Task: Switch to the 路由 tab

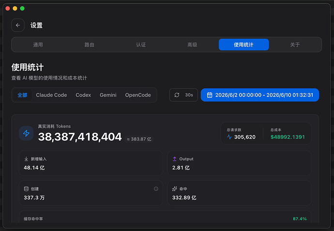Action: pos(89,45)
